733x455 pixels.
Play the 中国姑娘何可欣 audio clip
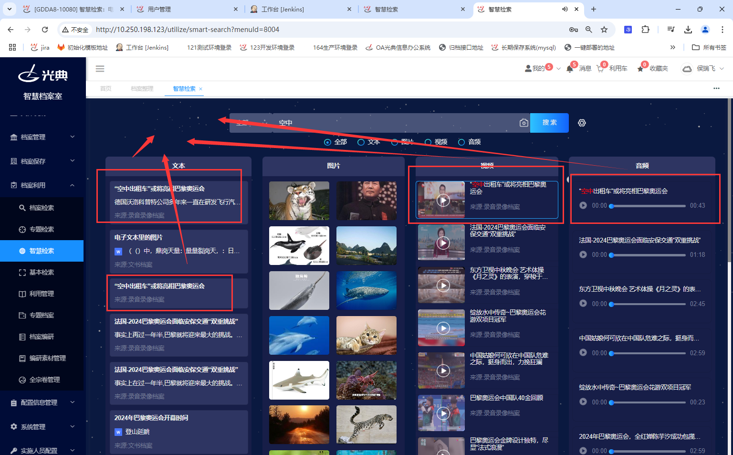583,353
